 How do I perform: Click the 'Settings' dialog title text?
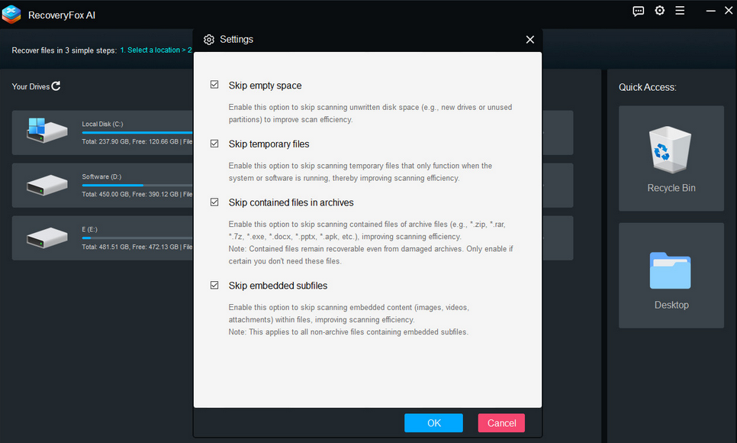coord(237,40)
